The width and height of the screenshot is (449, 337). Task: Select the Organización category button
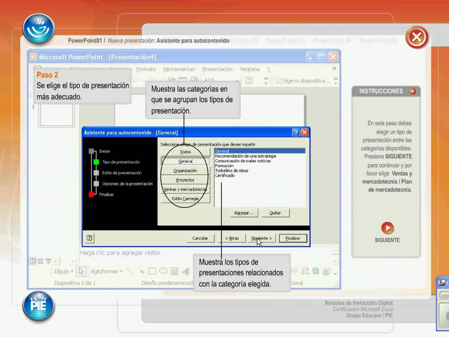(185, 170)
